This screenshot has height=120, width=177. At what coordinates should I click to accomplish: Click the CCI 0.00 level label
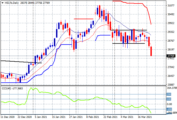[169, 104]
